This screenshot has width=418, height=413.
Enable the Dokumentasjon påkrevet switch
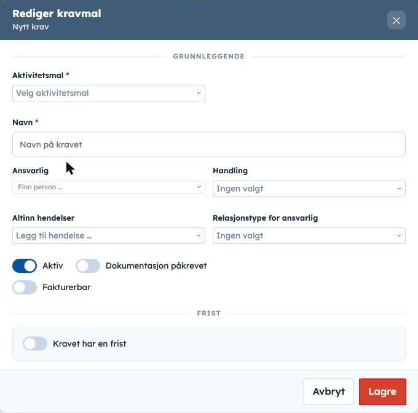coord(88,265)
